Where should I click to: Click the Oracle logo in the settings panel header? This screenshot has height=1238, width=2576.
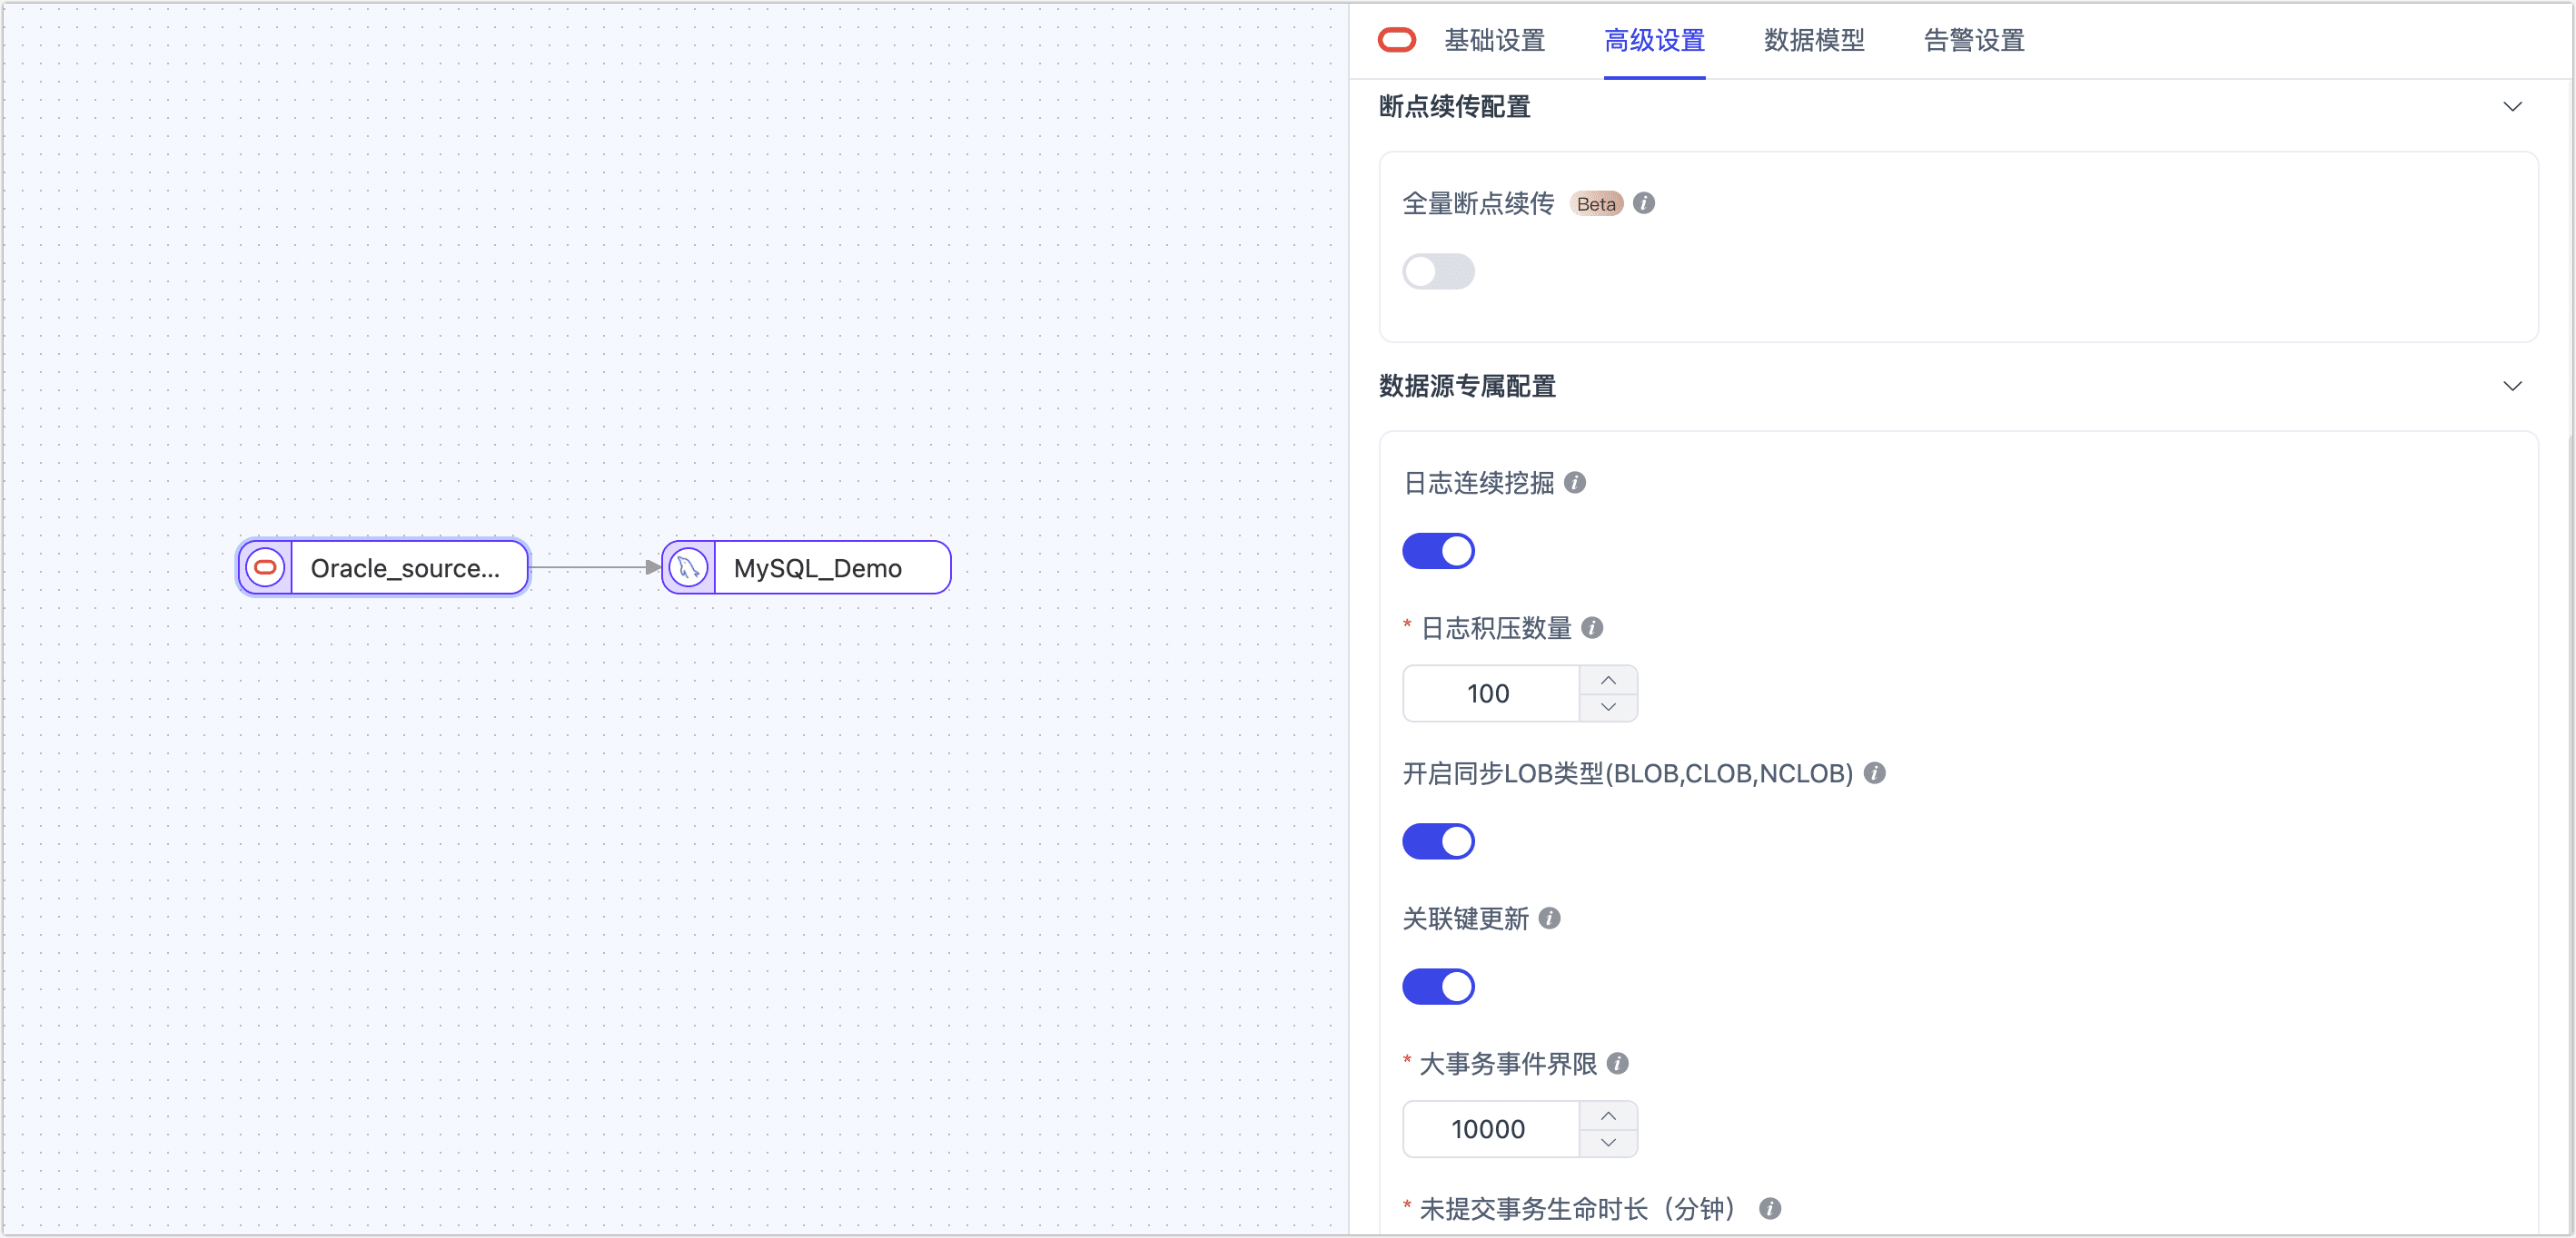click(x=1397, y=39)
